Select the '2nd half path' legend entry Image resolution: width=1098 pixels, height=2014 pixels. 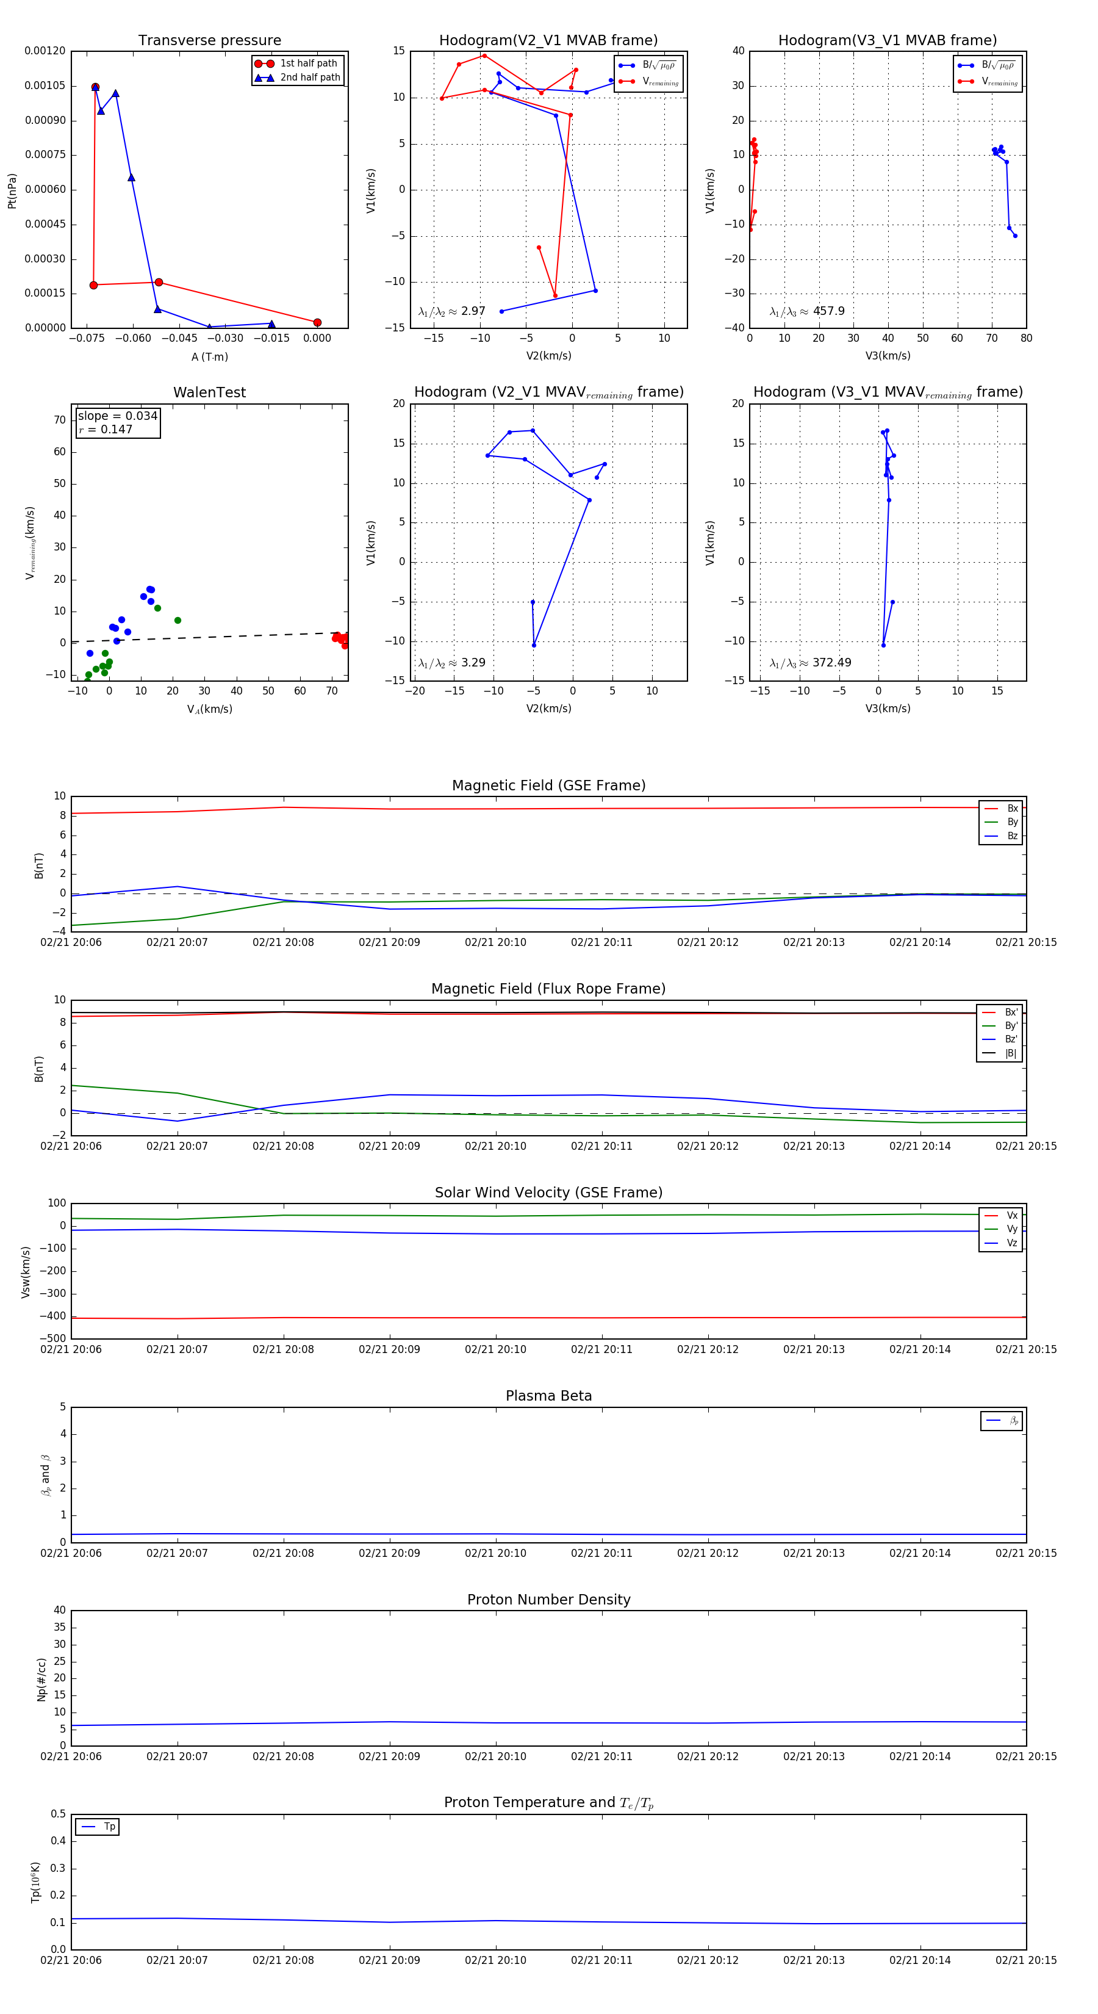coord(297,78)
